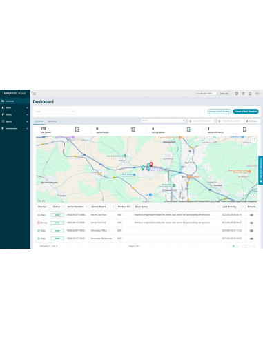Open the documentation icon in header
This screenshot has width=263, height=339.
236,94
